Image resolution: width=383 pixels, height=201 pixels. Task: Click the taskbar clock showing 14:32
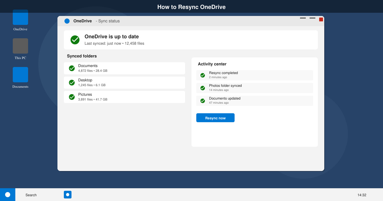point(362,195)
